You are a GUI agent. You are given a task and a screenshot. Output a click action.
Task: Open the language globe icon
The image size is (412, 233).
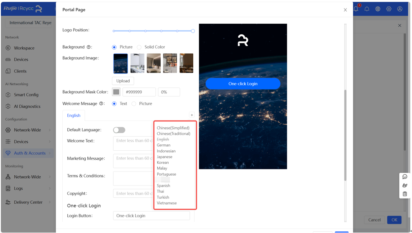pyautogui.click(x=378, y=9)
